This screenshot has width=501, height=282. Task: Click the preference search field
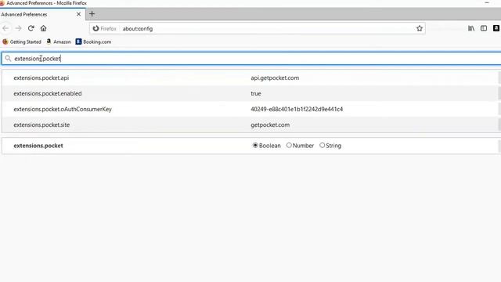pos(252,59)
